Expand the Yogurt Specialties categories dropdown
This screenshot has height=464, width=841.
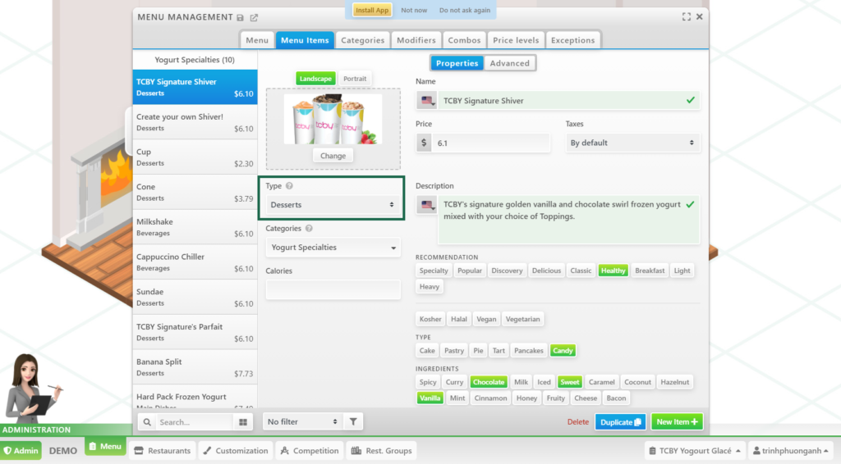tap(333, 248)
